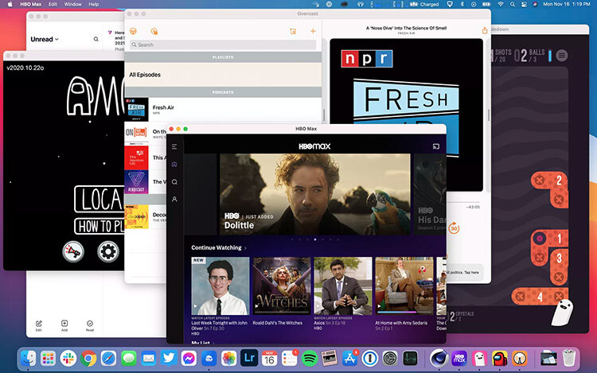This screenshot has height=373, width=597.
Task: Open the Among Us icon in the Dock
Action: pos(500,358)
